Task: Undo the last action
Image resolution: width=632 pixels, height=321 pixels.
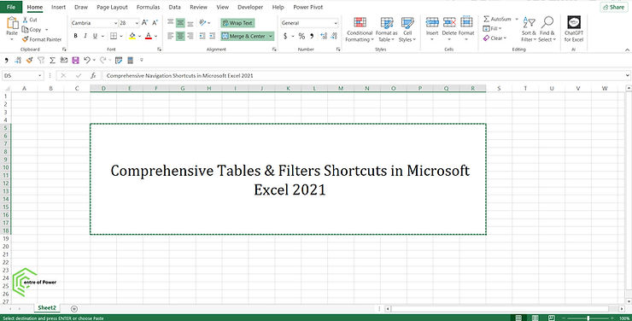Action: click(87, 60)
